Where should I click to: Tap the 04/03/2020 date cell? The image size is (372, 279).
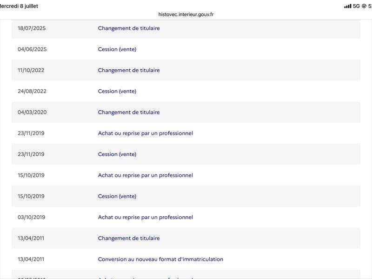coord(32,112)
